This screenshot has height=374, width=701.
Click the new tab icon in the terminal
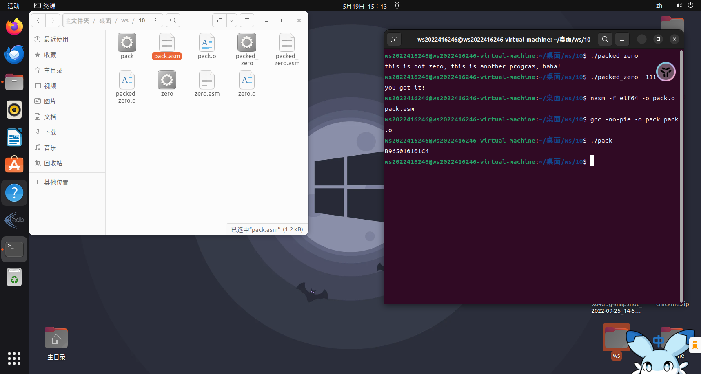(x=394, y=39)
